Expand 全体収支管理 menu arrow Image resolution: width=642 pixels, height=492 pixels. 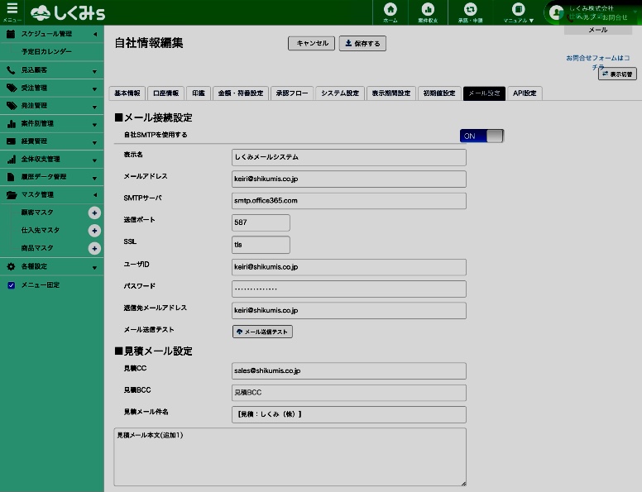(x=95, y=160)
